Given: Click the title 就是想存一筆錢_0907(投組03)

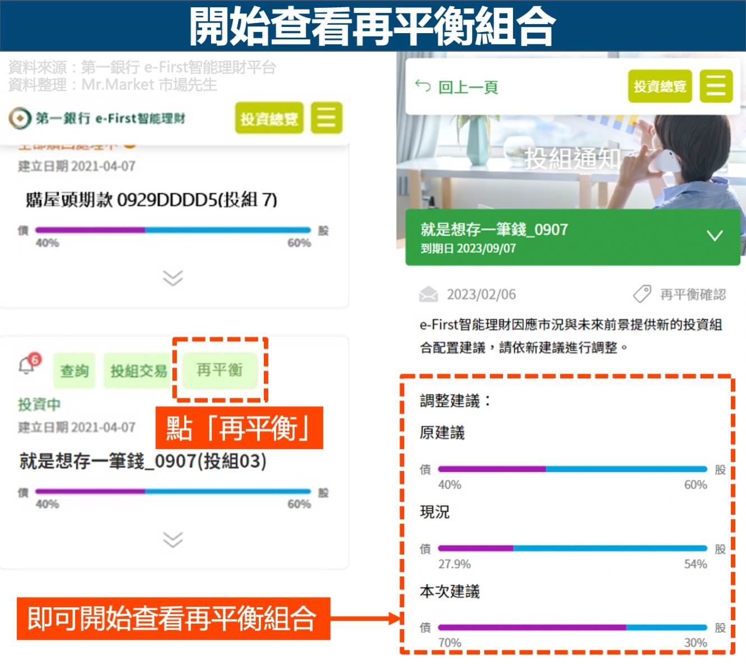Looking at the screenshot, I should (143, 461).
